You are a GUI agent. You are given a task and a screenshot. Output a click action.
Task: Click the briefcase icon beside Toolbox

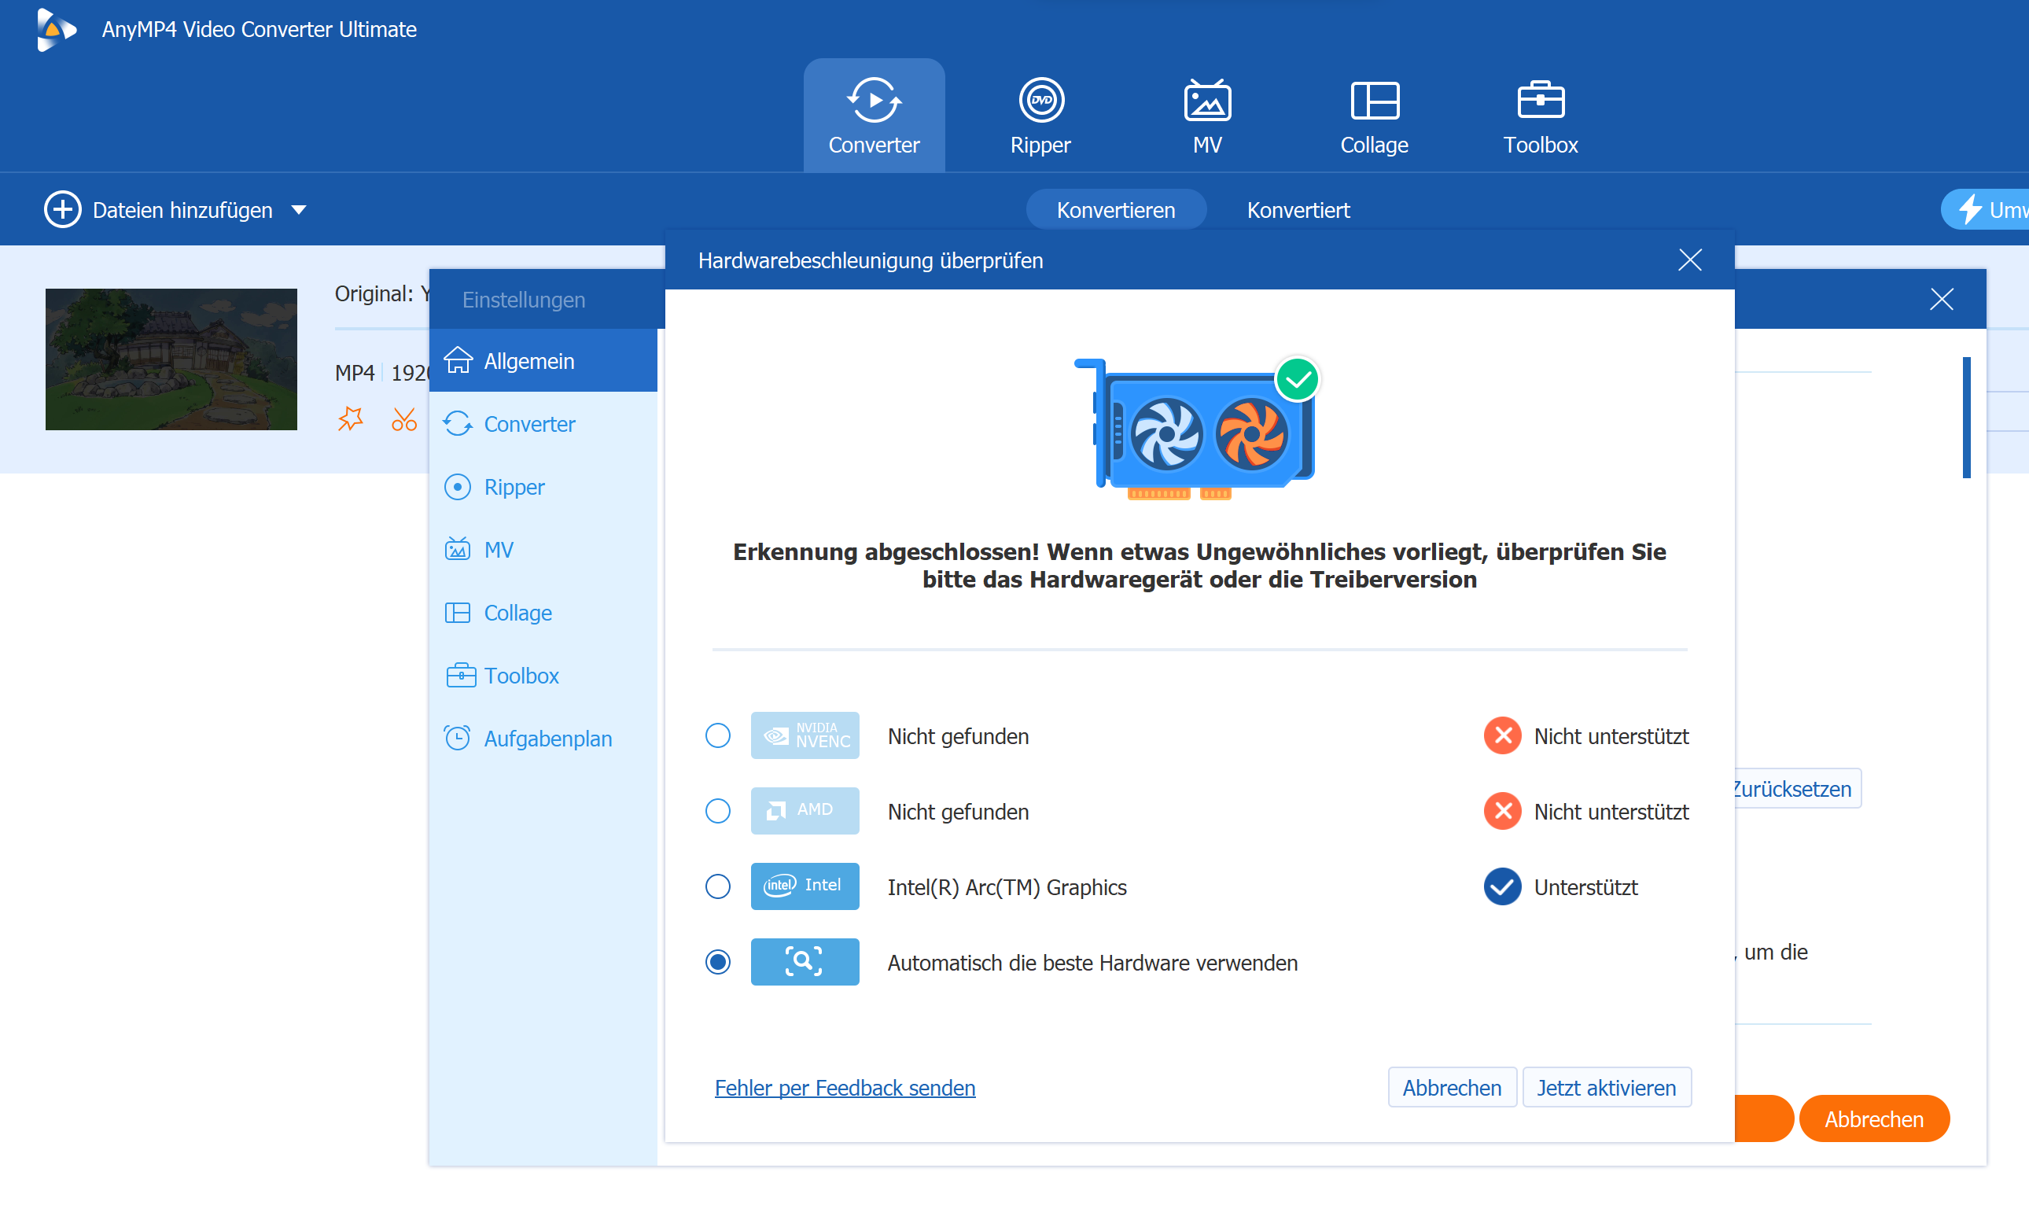click(461, 675)
